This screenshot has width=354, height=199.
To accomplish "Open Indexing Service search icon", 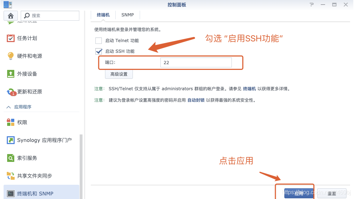I will [11, 158].
